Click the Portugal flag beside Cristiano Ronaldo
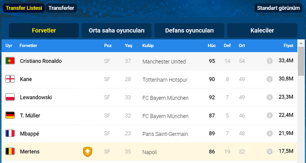Image resolution: width=306 pixels, height=163 pixels. [x=10, y=61]
